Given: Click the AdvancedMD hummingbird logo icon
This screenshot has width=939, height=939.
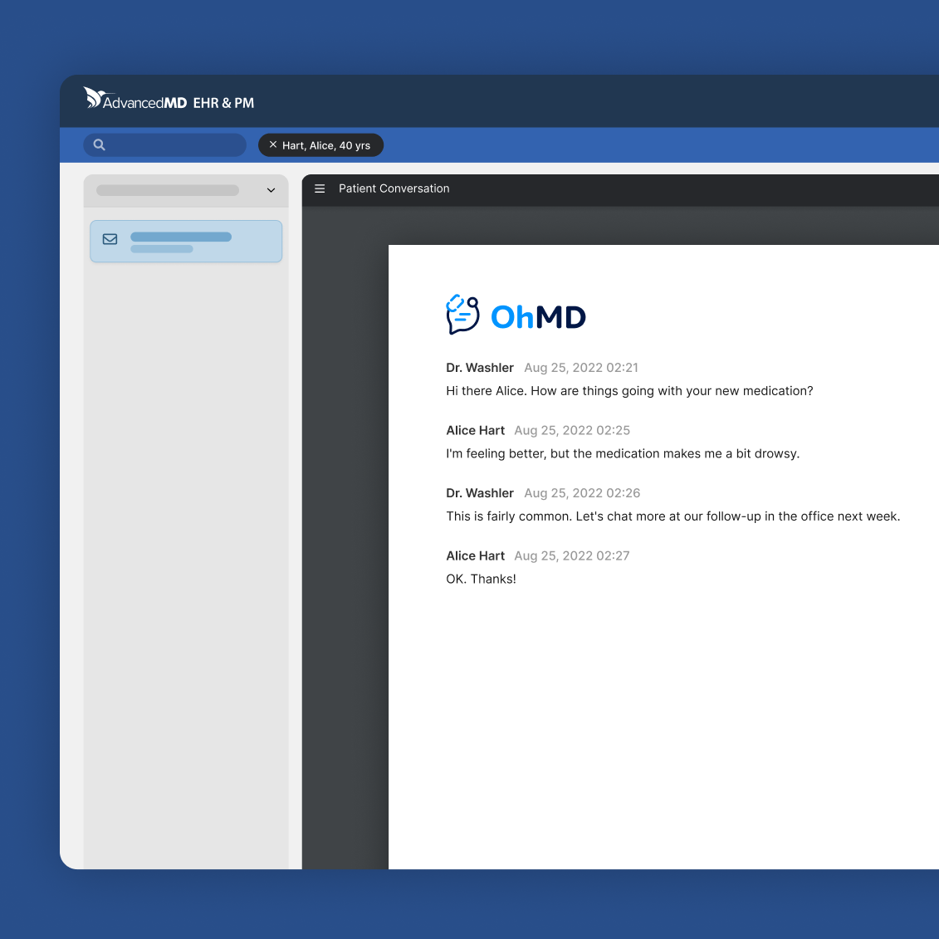Looking at the screenshot, I should [x=95, y=98].
